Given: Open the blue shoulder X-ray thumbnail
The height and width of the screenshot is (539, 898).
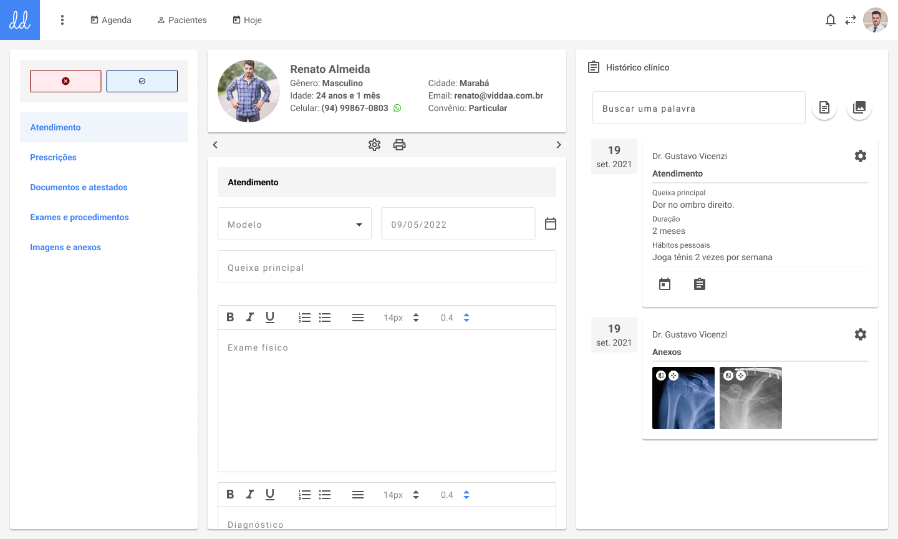Looking at the screenshot, I should [x=683, y=398].
